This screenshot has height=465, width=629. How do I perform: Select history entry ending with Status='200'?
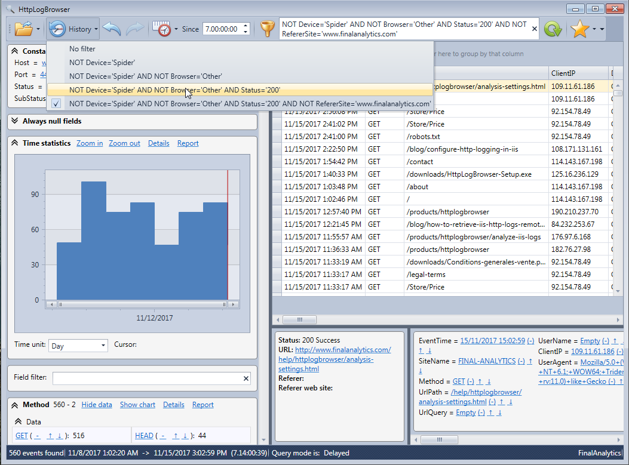[x=240, y=90]
